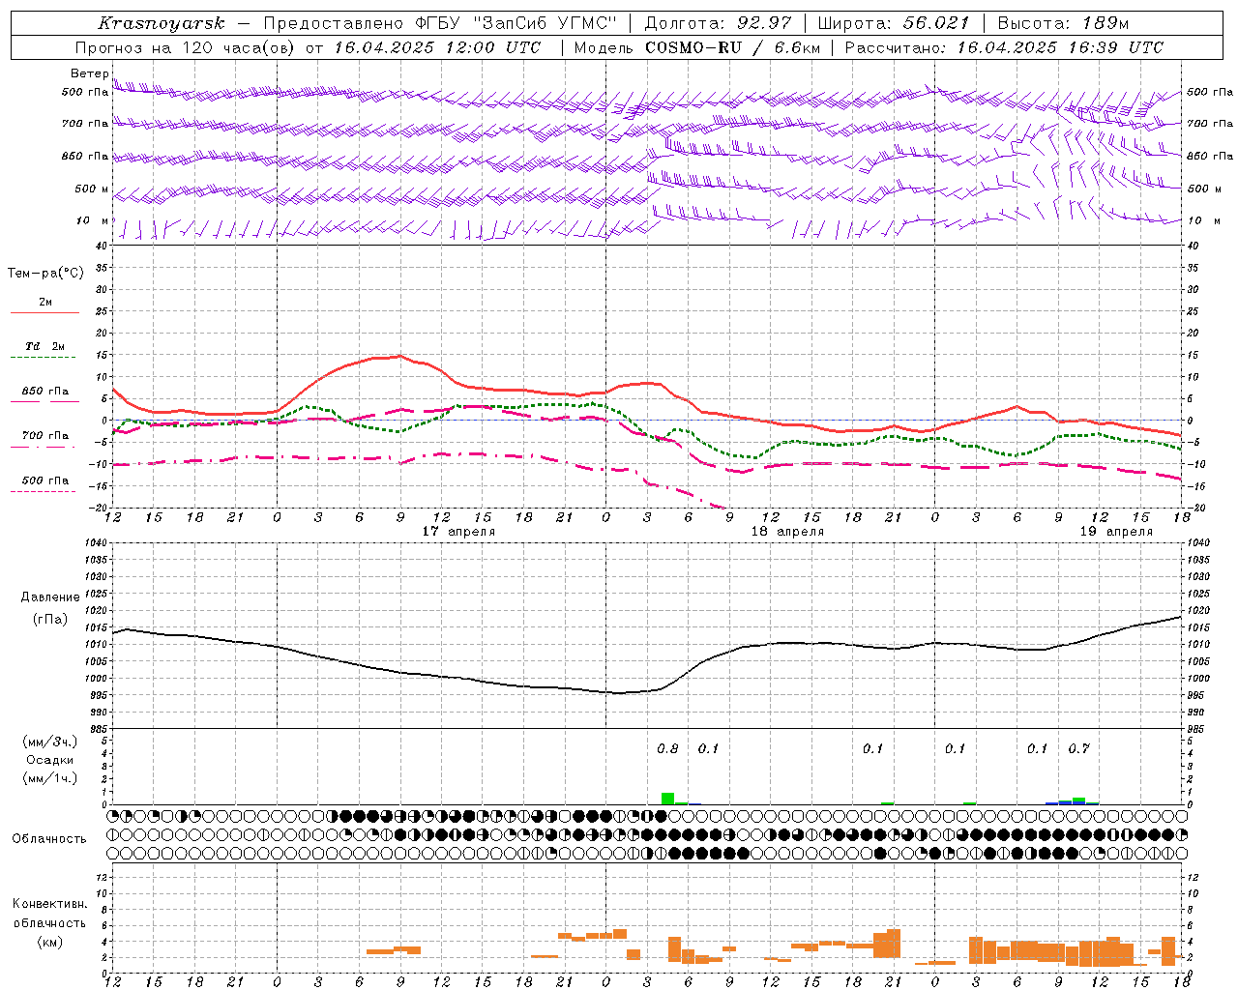Viewport: 1238px width, 990px height.
Task: Click the "18 апреля" date label
Action: tap(787, 532)
